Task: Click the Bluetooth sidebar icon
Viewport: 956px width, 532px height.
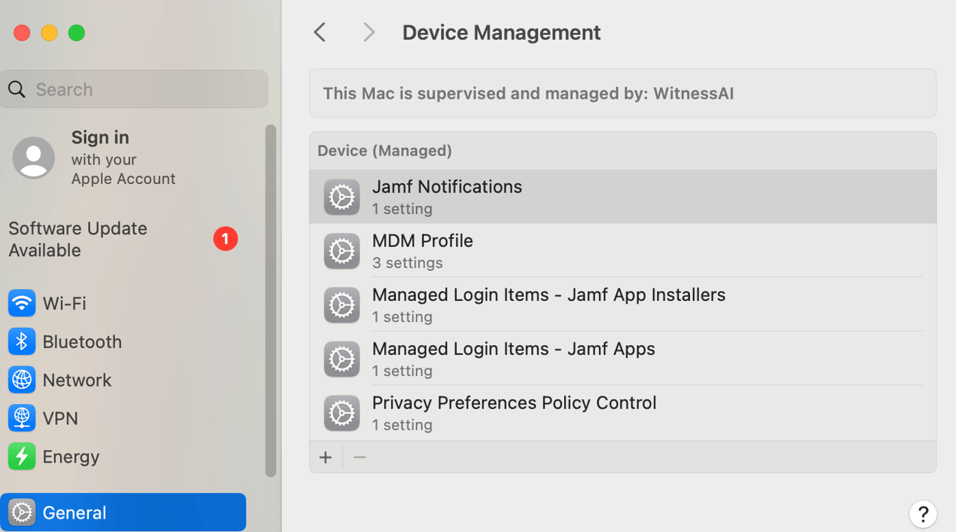Action: click(x=22, y=342)
